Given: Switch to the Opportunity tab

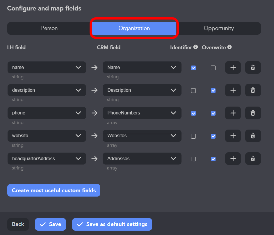Looking at the screenshot, I should (218, 28).
